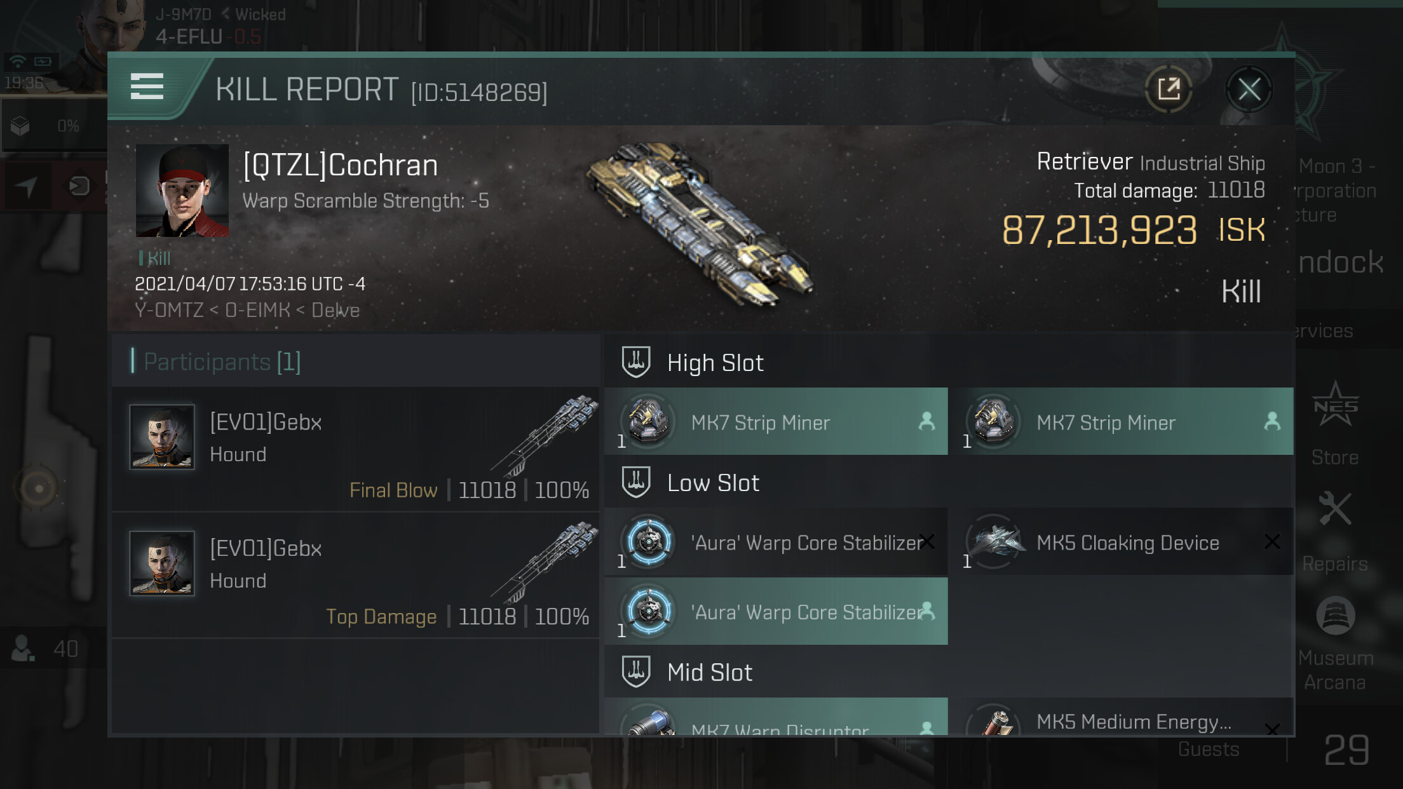
Task: Open the Repairs wrench icon
Action: tap(1335, 508)
